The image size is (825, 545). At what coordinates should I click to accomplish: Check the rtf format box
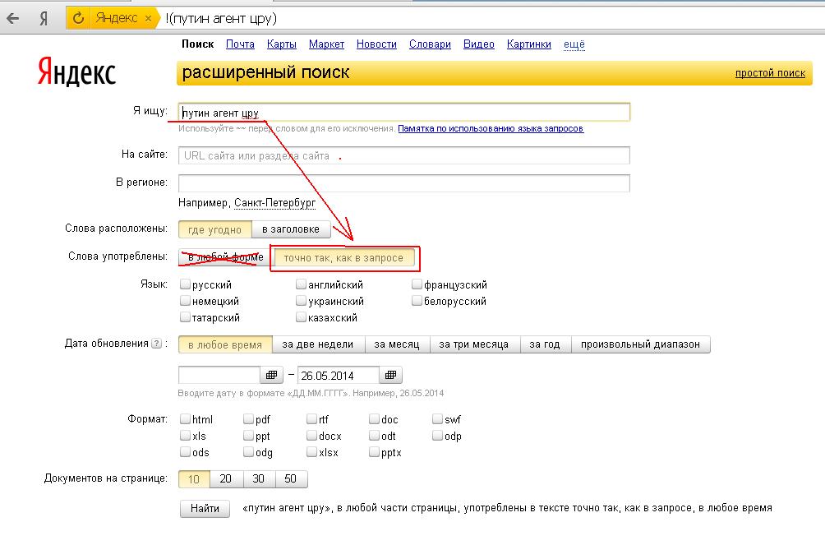click(x=311, y=419)
